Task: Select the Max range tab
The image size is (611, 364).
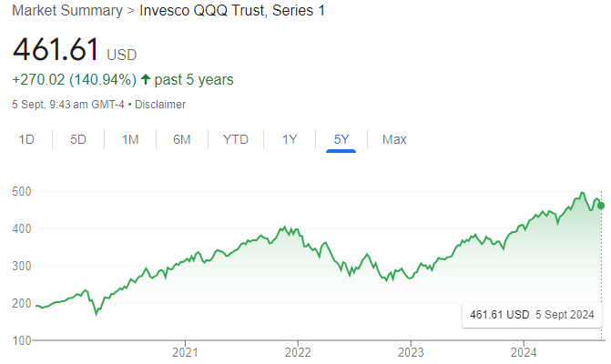Action: pyautogui.click(x=394, y=139)
